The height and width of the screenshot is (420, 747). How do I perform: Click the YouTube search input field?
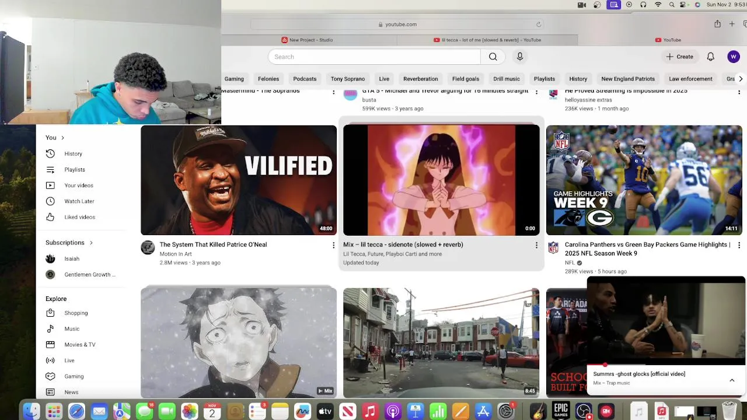pos(374,57)
